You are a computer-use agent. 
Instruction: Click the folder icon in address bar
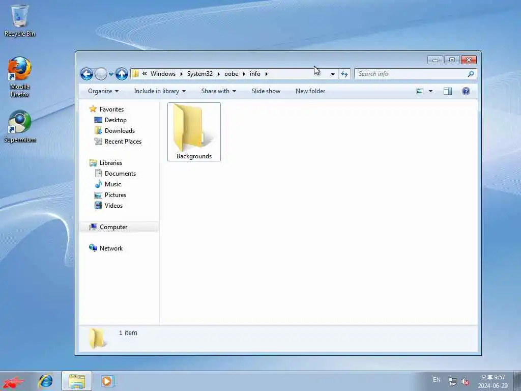[135, 74]
